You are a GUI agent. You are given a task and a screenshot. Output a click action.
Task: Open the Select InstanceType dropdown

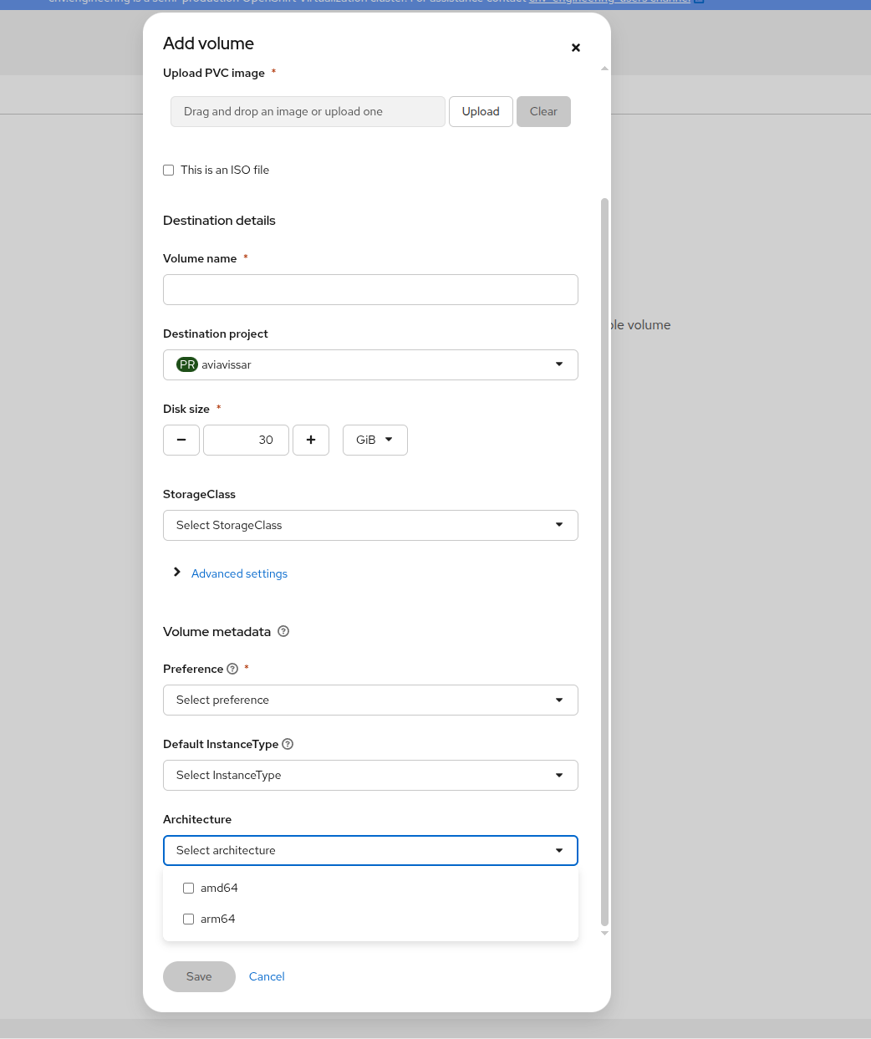point(370,775)
